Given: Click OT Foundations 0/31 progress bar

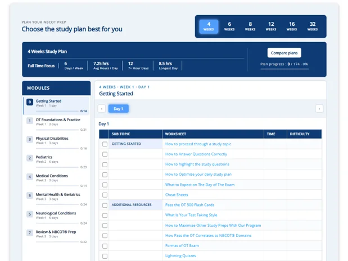Looking at the screenshot, I should (x=57, y=130).
